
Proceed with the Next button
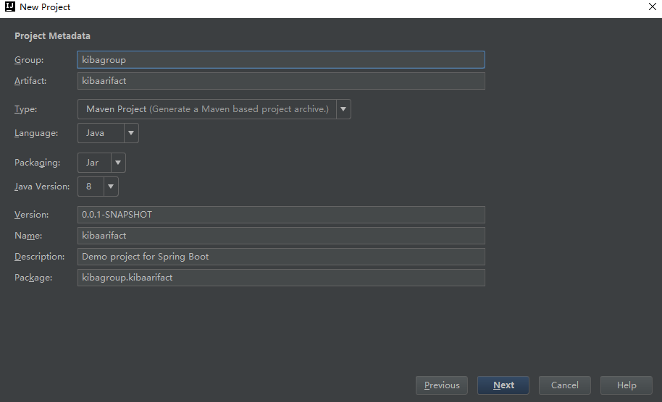coord(503,385)
